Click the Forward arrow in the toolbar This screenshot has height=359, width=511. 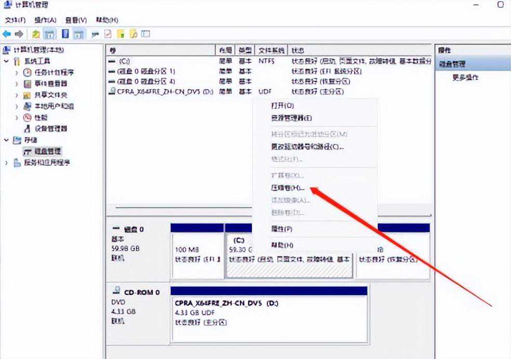(x=19, y=34)
